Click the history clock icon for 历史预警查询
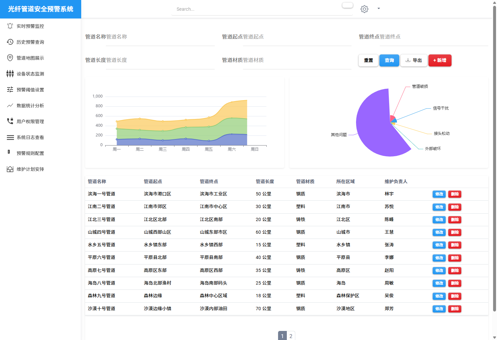The width and height of the screenshot is (497, 340). [10, 42]
